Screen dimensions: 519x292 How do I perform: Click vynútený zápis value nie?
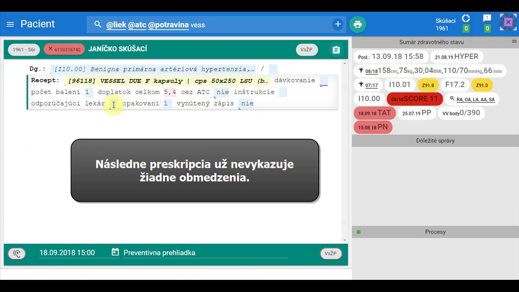pyautogui.click(x=247, y=103)
